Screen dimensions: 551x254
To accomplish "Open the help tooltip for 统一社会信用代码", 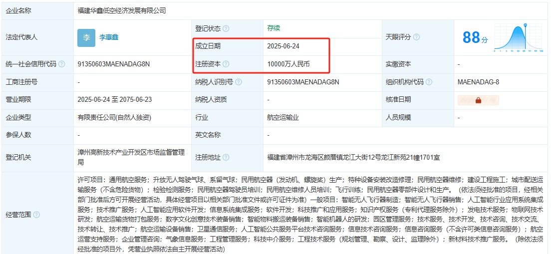I will 61,64.
